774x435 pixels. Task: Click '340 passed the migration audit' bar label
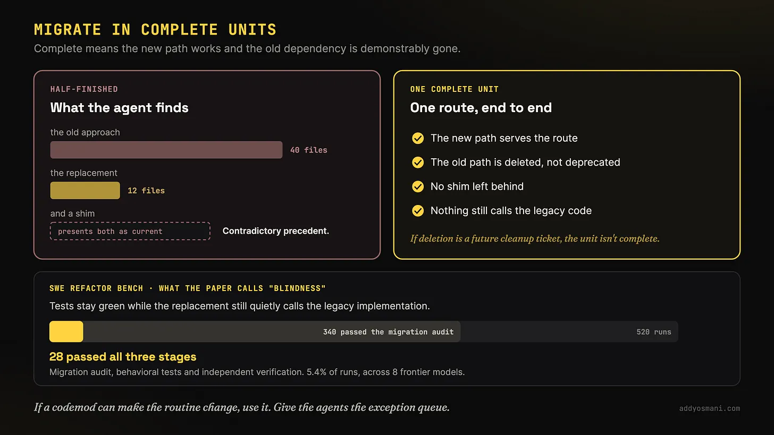click(x=388, y=332)
